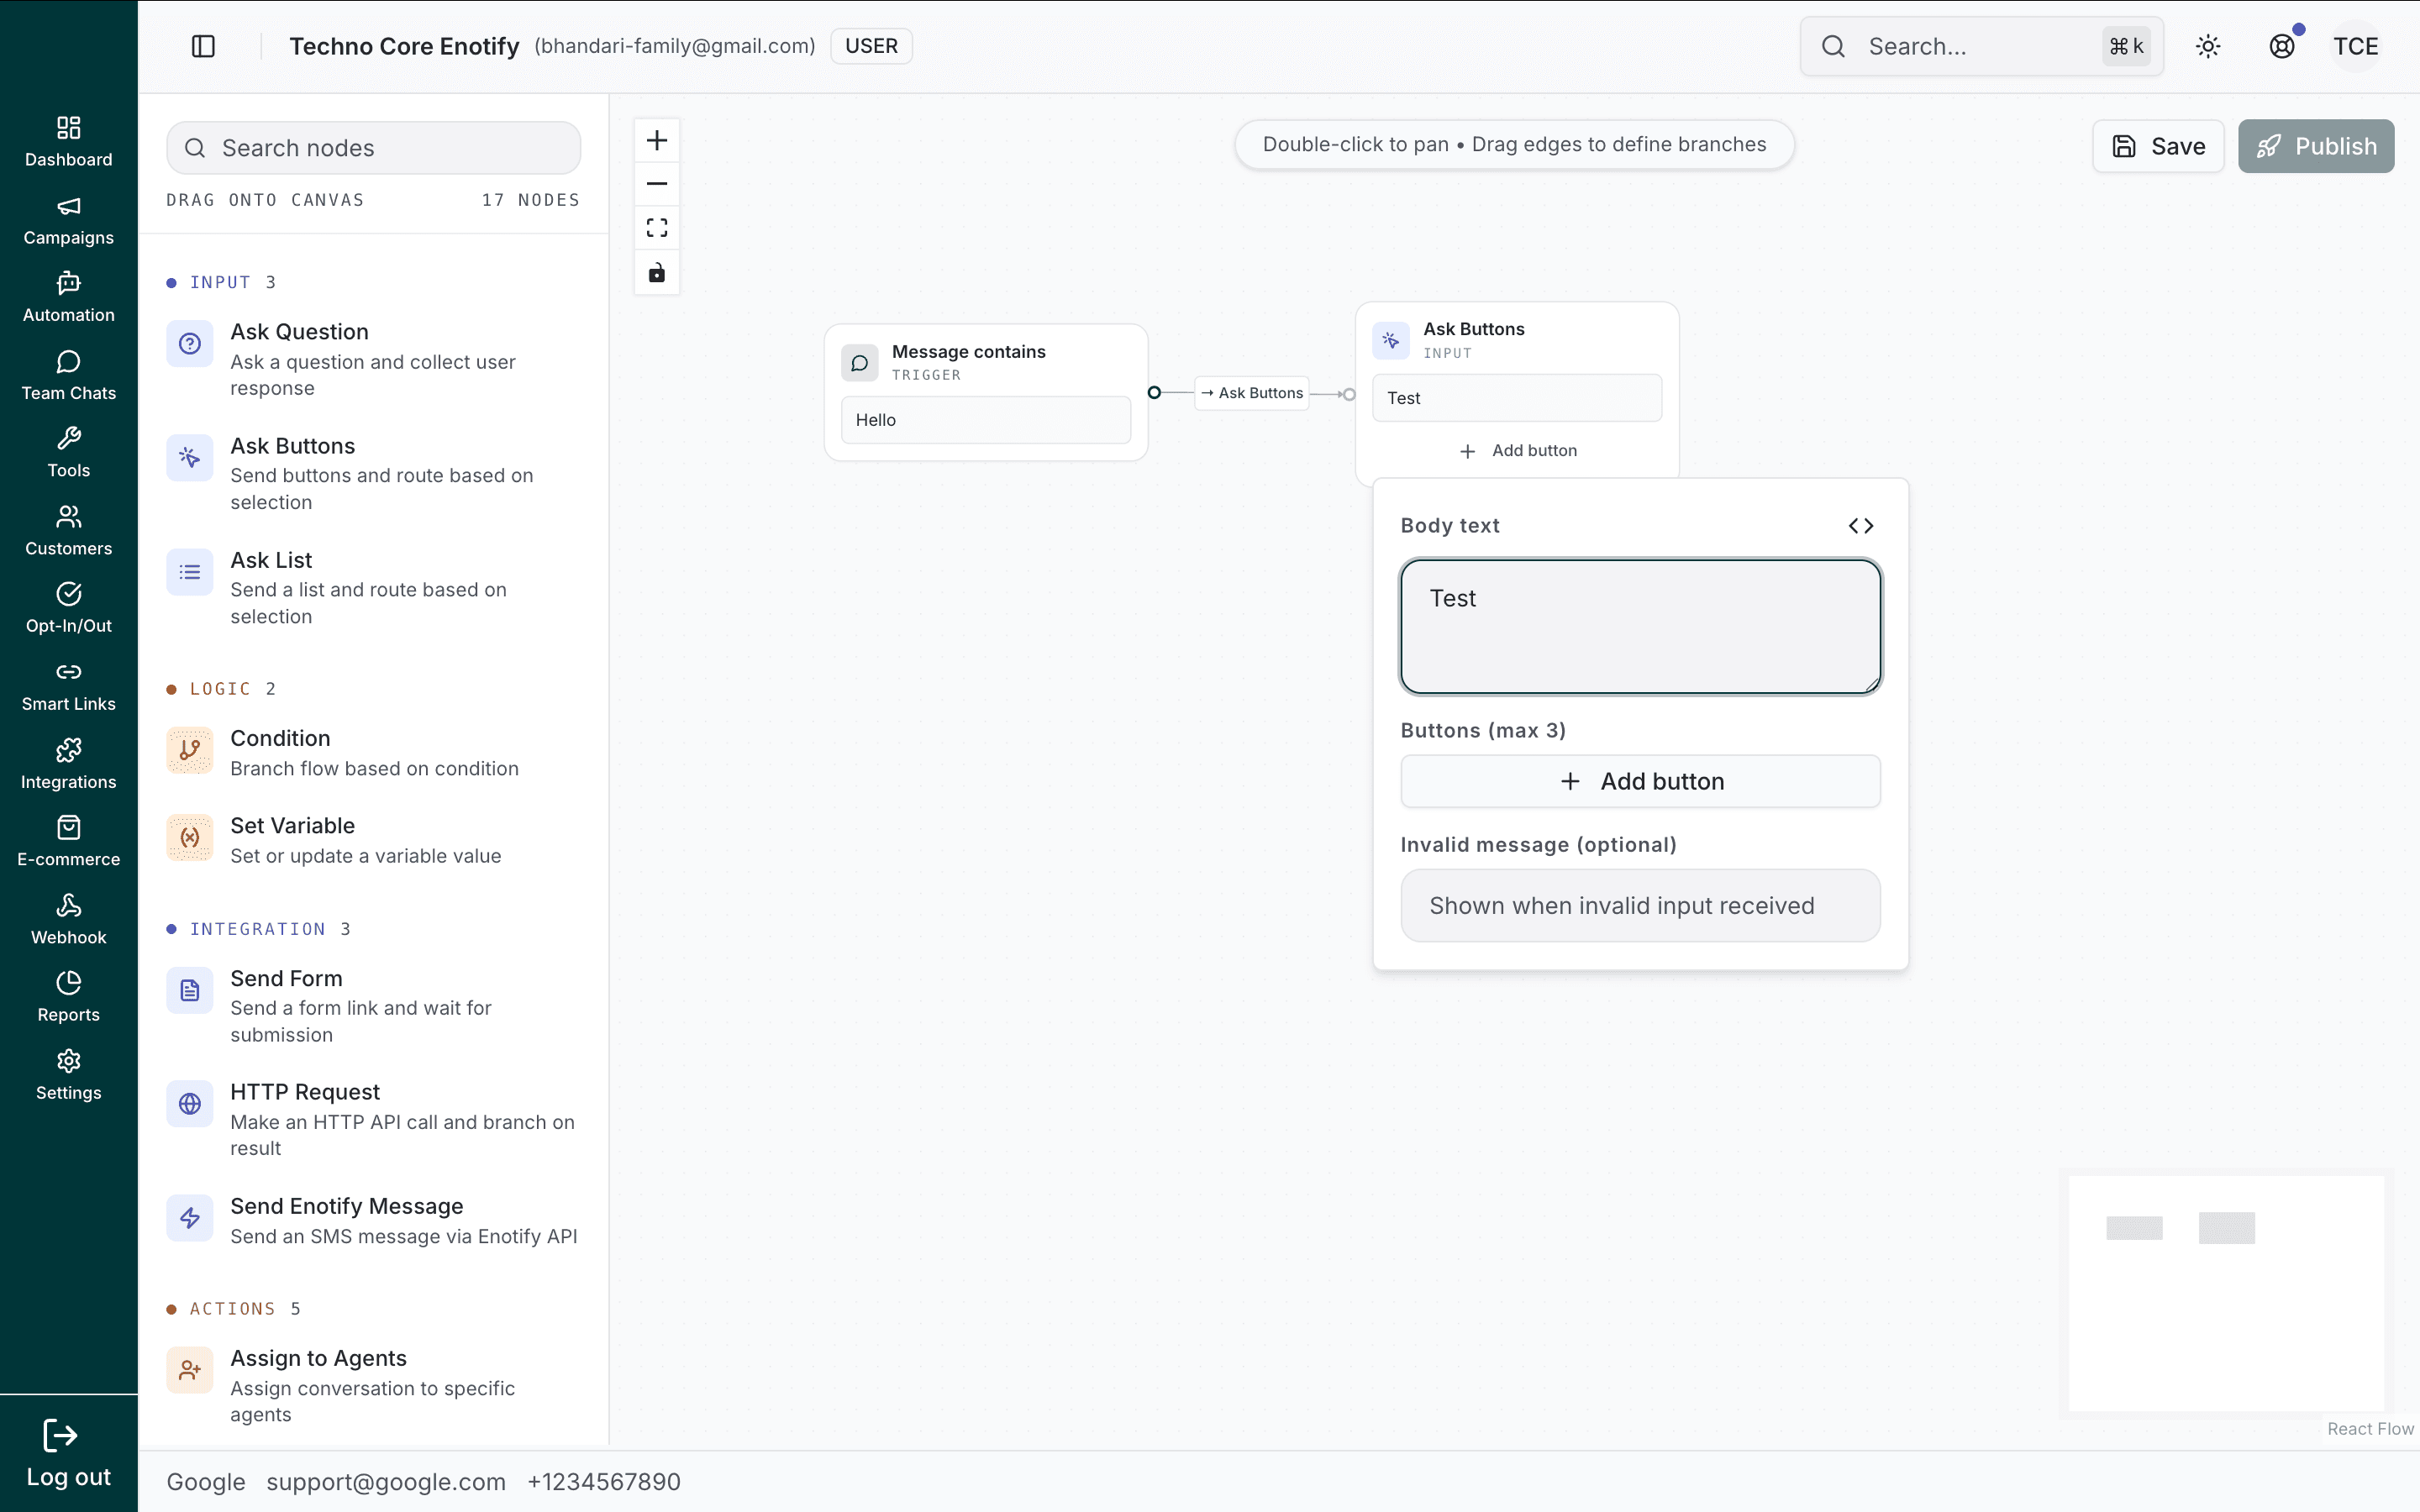
Task: Open the TCE user avatar menu
Action: (x=2356, y=46)
